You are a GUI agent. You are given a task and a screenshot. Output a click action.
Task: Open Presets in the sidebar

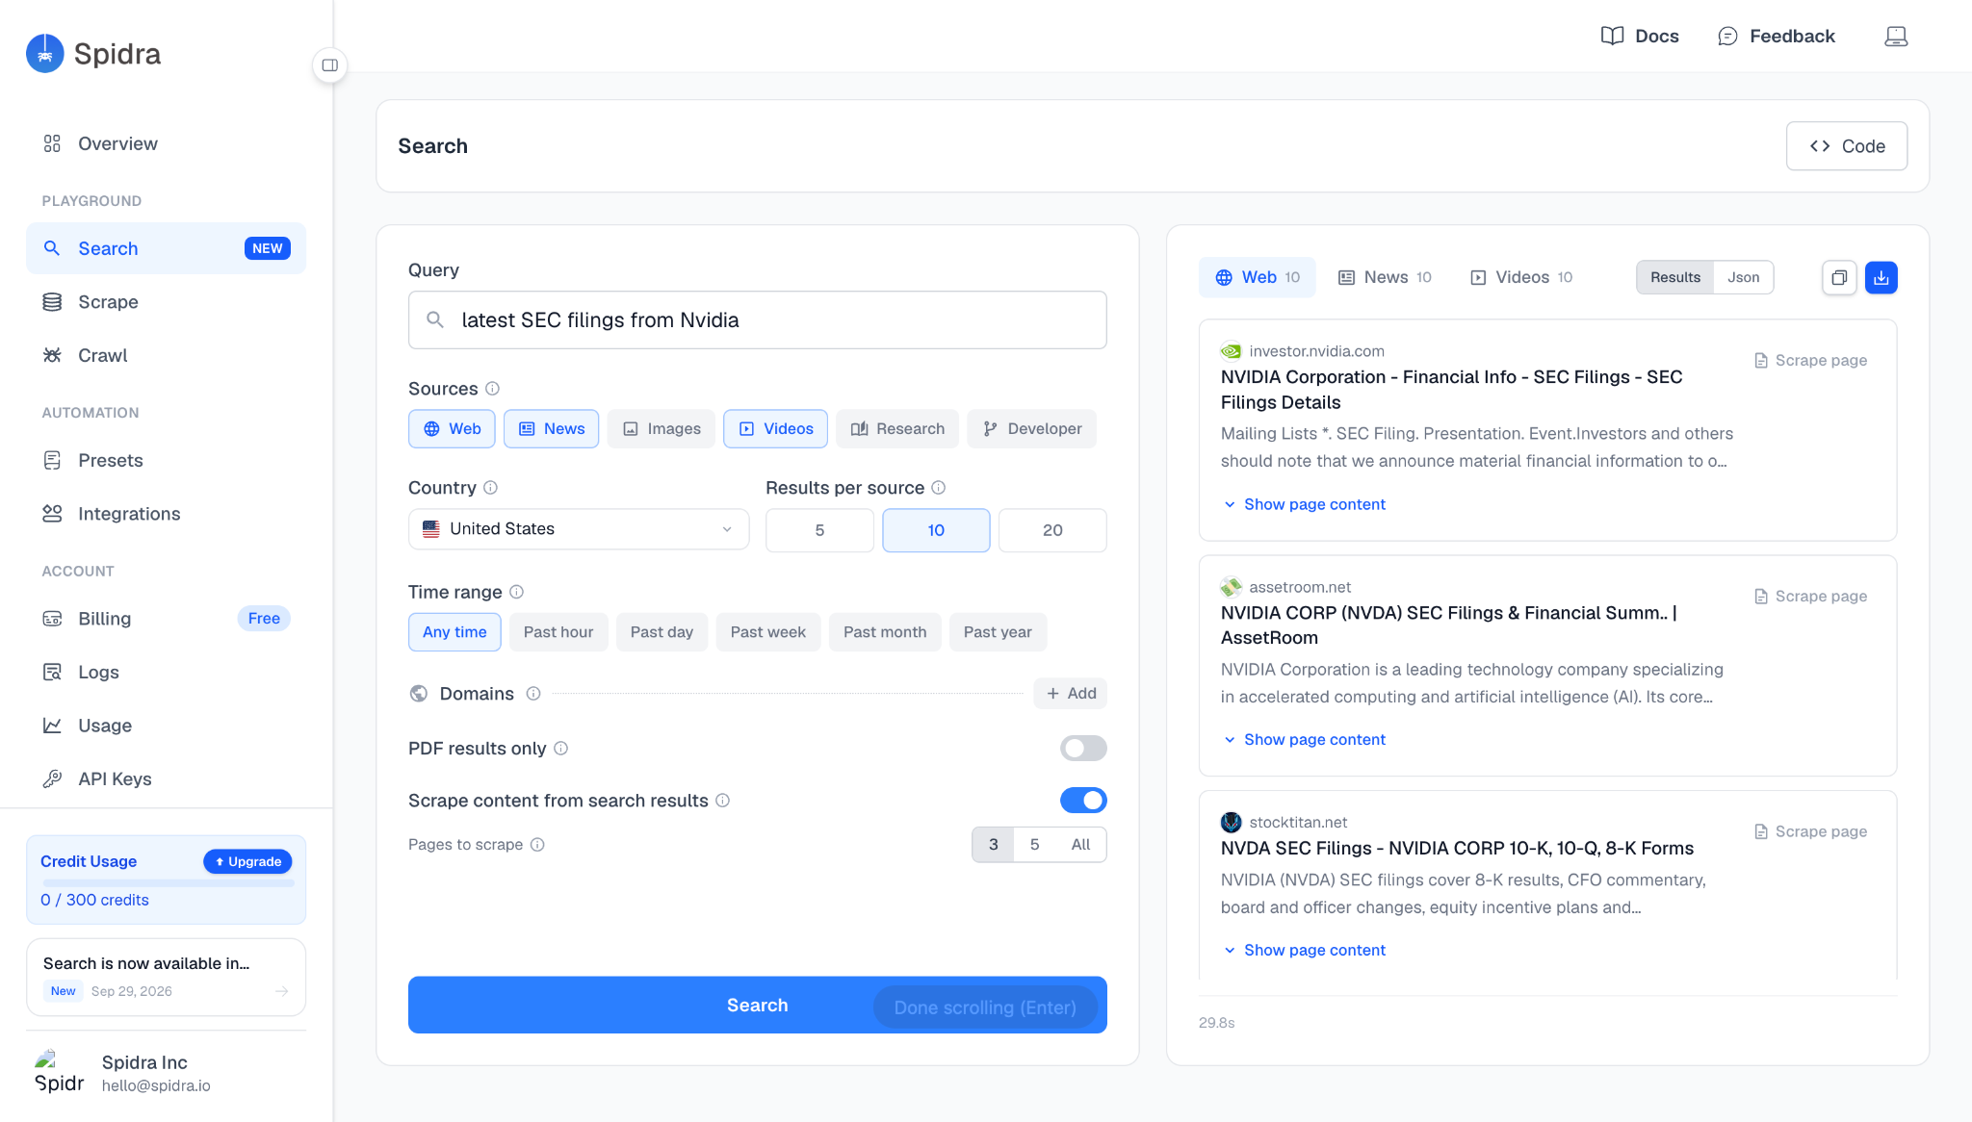tap(166, 460)
